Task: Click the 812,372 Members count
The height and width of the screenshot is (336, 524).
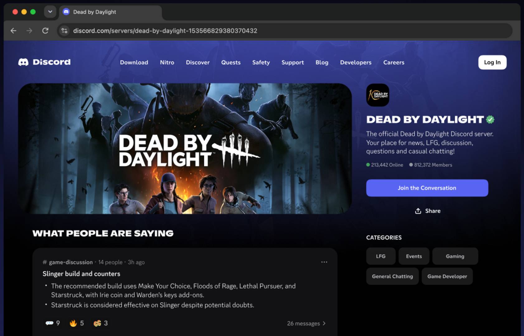Action: pos(431,165)
